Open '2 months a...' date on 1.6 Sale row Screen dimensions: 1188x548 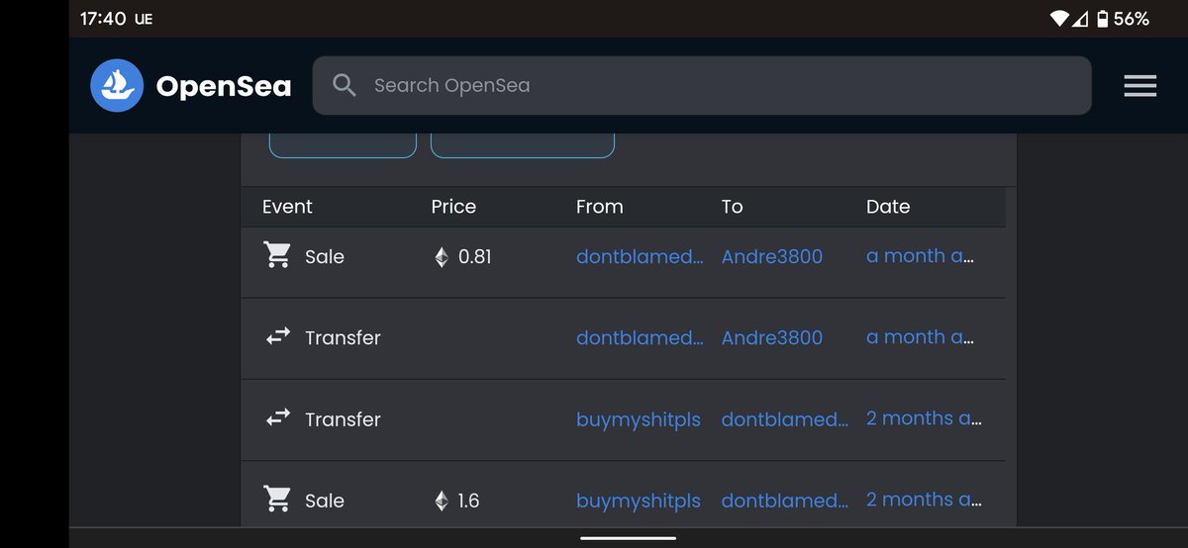click(924, 500)
